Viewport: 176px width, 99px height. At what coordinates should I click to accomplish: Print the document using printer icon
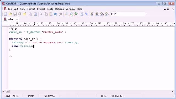(x=31, y=14)
